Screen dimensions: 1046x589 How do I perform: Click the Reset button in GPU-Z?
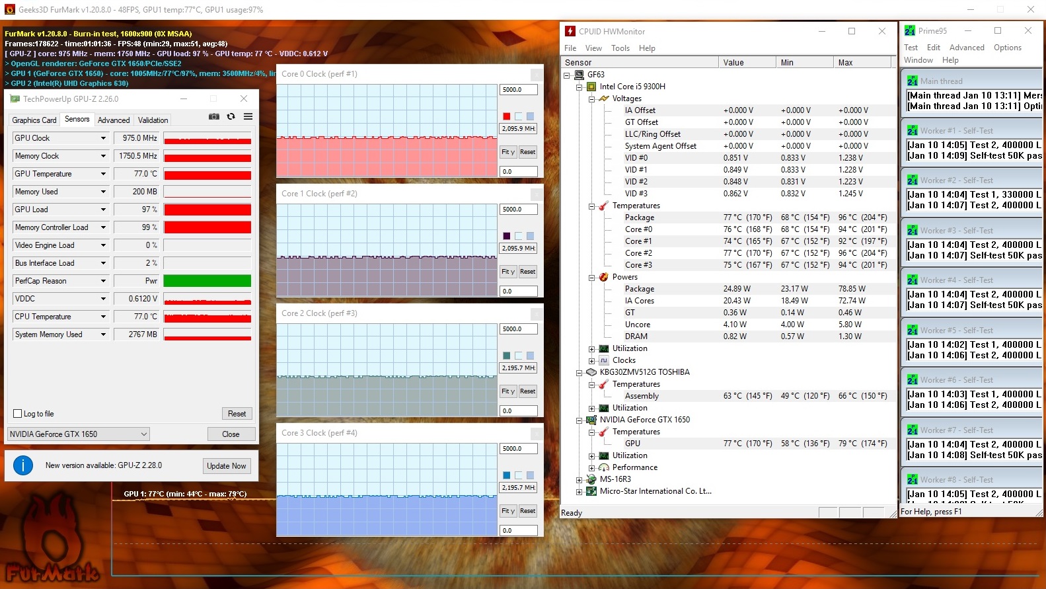(237, 414)
